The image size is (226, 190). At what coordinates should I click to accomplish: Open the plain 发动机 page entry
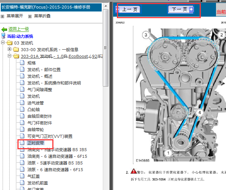(33, 96)
